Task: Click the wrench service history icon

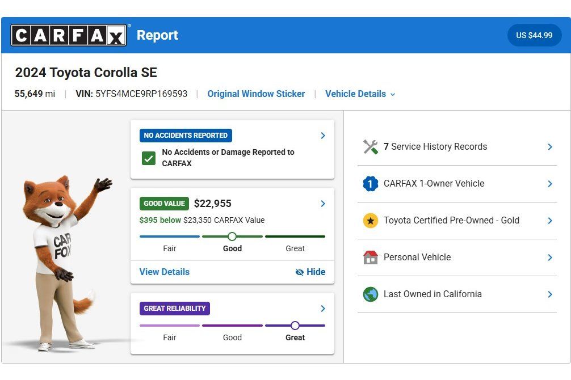Action: 370,147
